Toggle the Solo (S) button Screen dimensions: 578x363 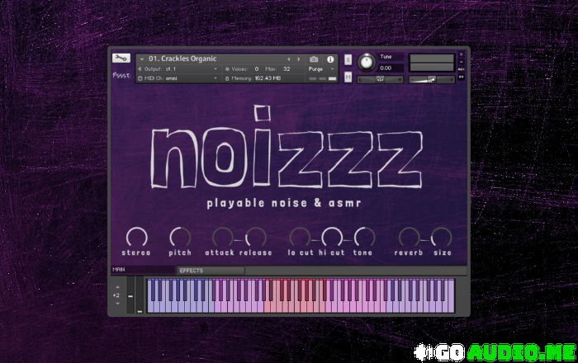[x=348, y=59]
